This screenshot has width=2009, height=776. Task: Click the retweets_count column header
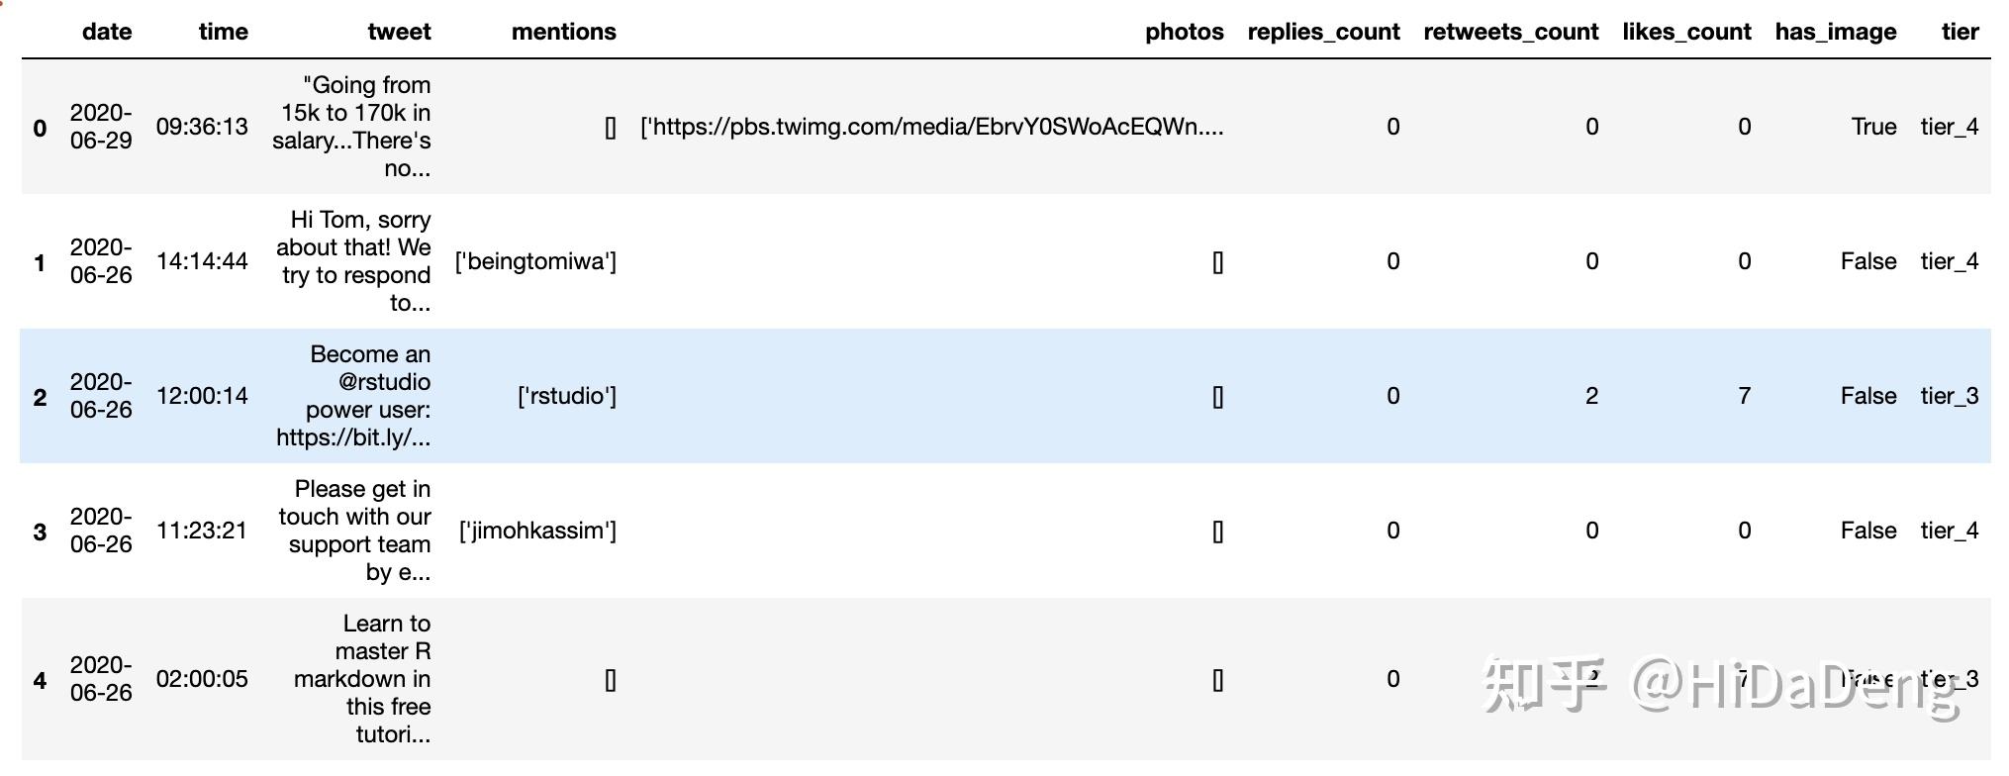[1511, 32]
